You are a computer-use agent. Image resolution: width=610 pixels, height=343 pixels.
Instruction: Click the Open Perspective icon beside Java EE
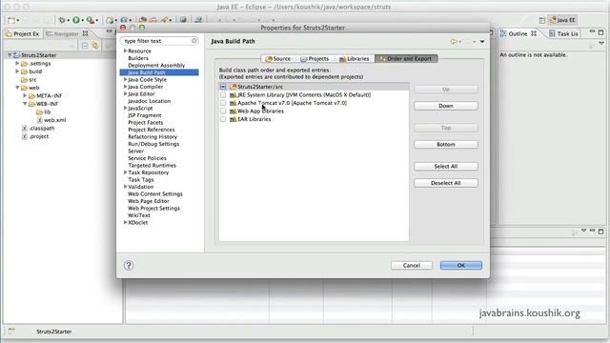[x=542, y=20]
